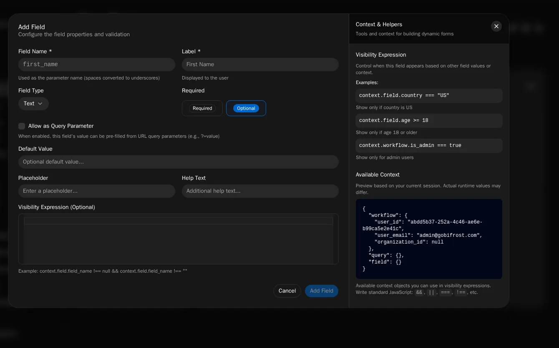The image size is (559, 348).
Task: Click the Label input field
Action: pyautogui.click(x=260, y=65)
